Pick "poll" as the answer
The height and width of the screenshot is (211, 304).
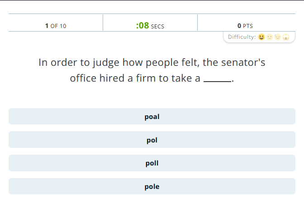[152, 163]
